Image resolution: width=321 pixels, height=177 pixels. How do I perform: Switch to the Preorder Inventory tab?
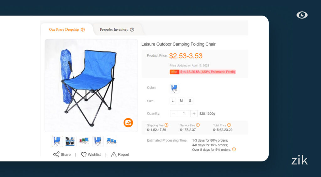(x=114, y=30)
